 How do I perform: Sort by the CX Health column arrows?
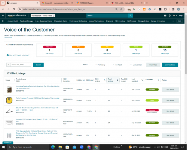(x=158, y=80)
